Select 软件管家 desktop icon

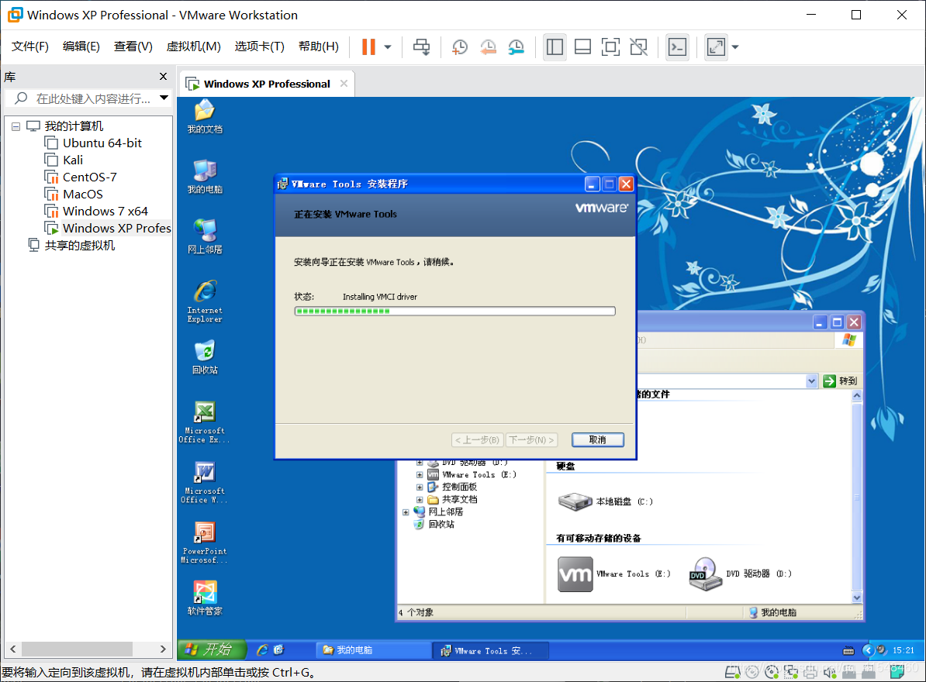pyautogui.click(x=205, y=598)
